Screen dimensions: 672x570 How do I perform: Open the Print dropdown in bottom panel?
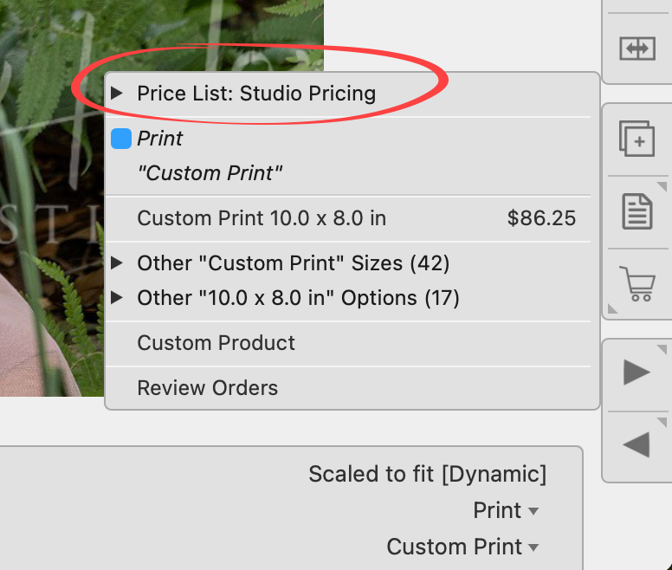pyautogui.click(x=506, y=511)
